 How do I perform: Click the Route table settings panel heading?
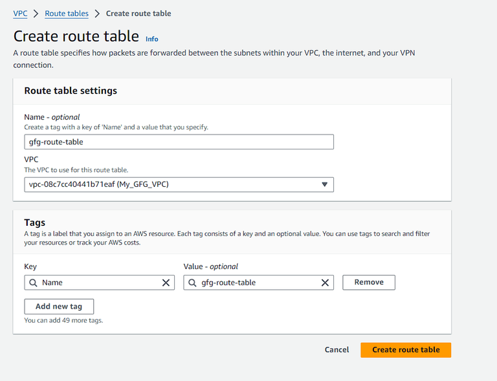(x=71, y=91)
